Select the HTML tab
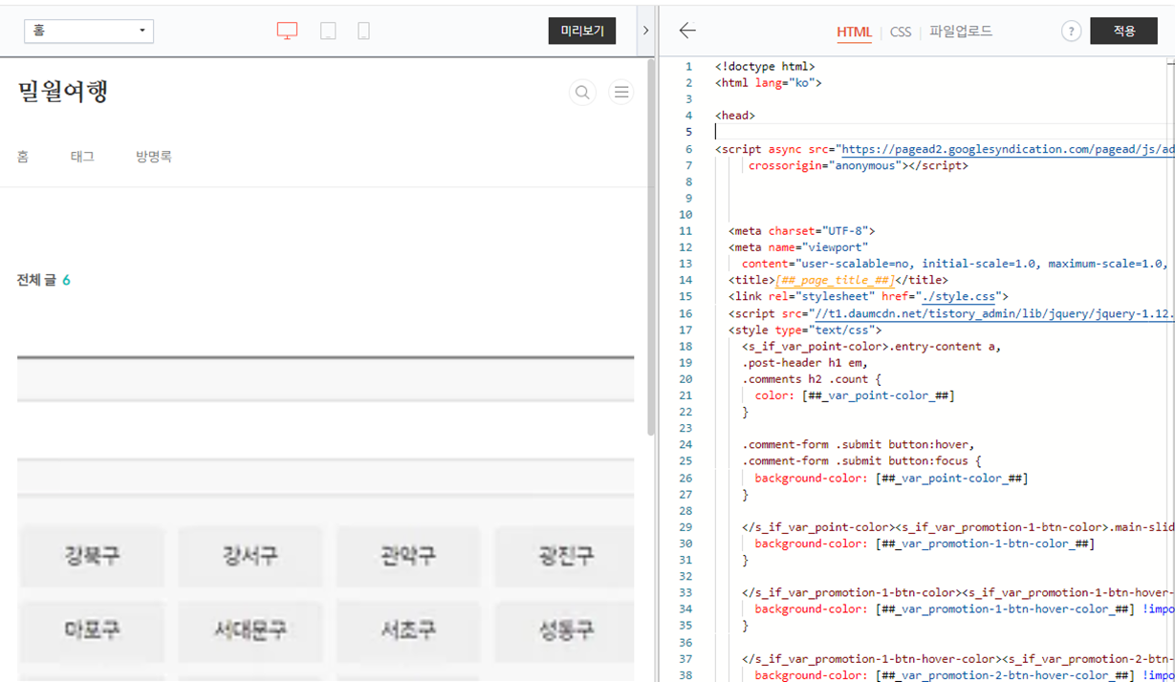This screenshot has width=1175, height=682. 854,32
